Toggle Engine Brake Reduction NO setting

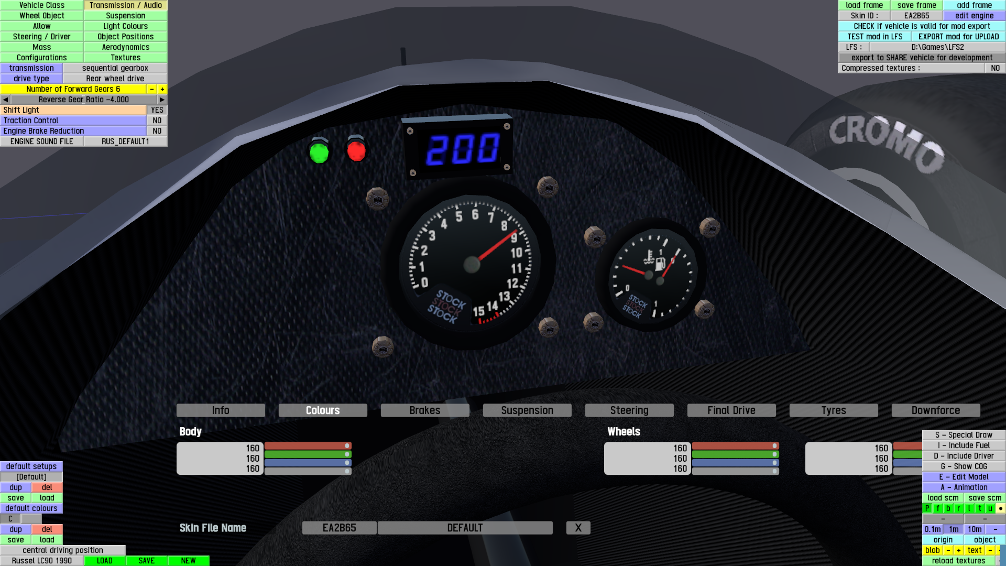(x=157, y=131)
